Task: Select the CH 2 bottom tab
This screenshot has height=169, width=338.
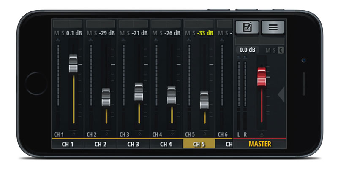Action: pos(101,144)
